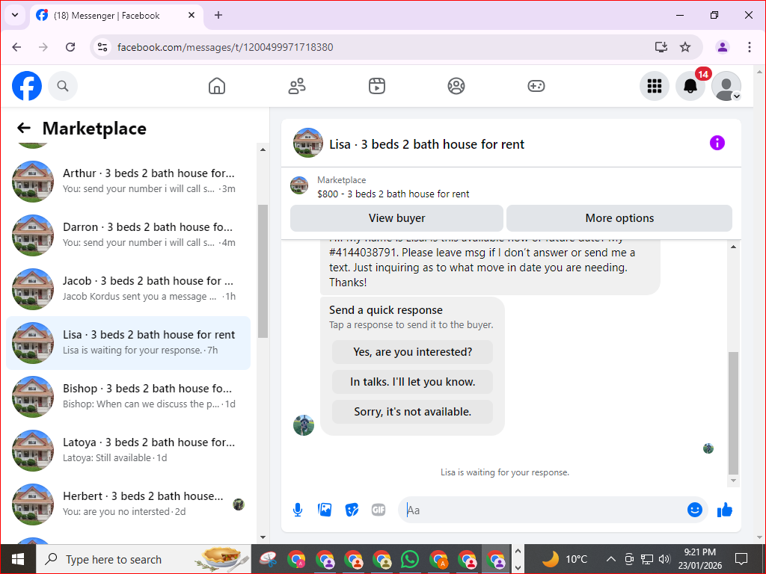Viewport: 766px width, 574px height.
Task: Open the browser tab search dropdown
Action: (x=15, y=15)
